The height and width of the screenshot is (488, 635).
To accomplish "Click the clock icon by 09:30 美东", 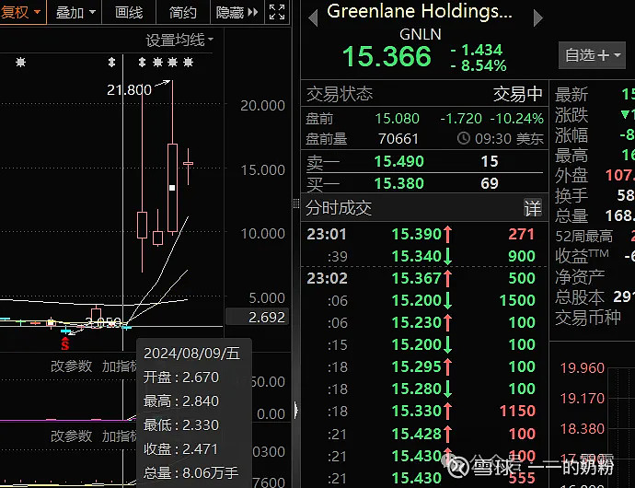I will tap(463, 139).
